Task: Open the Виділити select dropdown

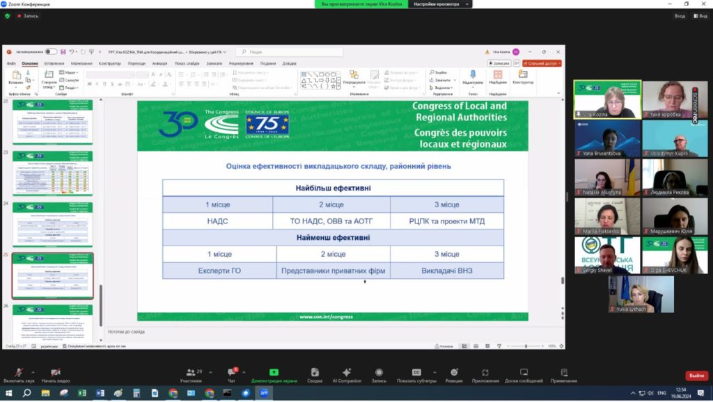Action: [x=441, y=88]
